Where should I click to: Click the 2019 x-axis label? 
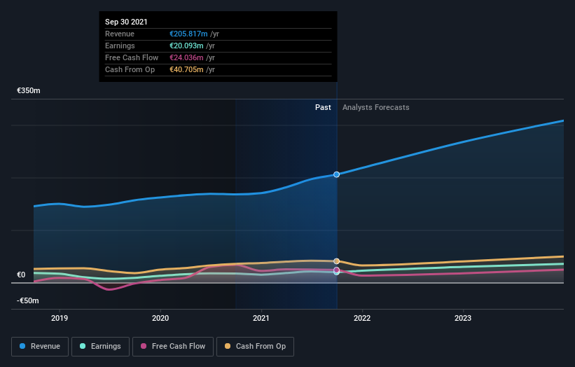(x=60, y=318)
